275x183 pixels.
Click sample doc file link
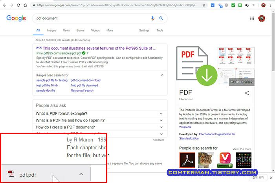tap(46, 91)
